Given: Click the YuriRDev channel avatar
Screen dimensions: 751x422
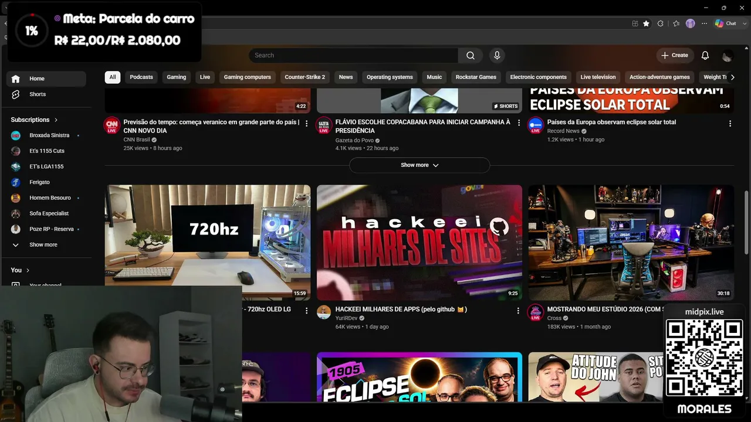Looking at the screenshot, I should coord(324,312).
